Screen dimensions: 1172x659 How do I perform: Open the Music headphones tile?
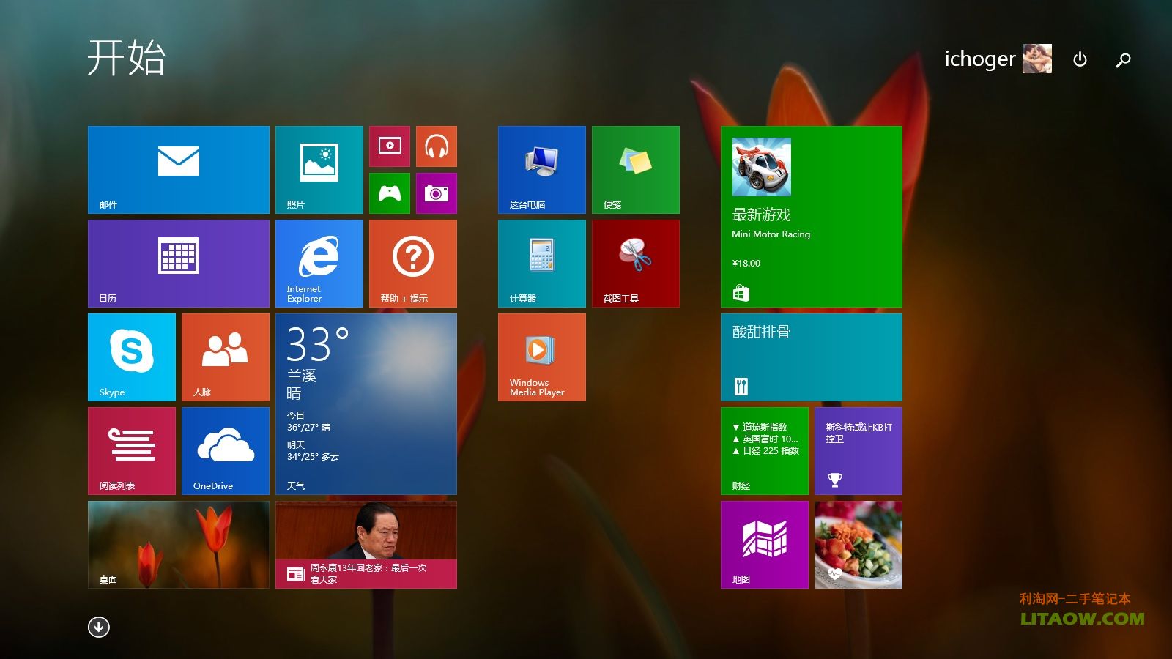point(437,146)
